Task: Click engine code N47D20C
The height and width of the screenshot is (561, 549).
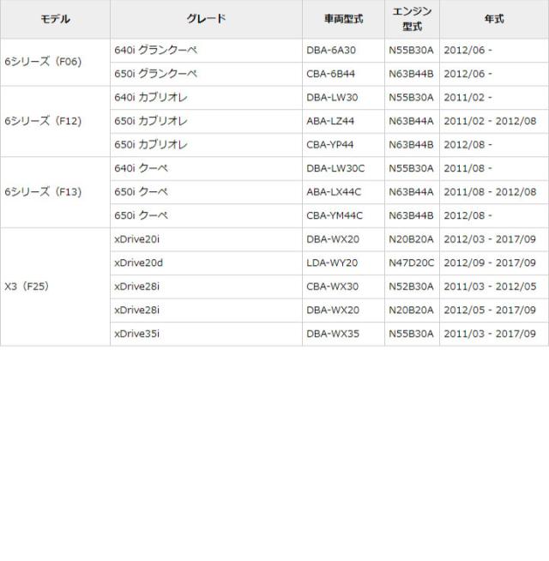Action: [411, 262]
